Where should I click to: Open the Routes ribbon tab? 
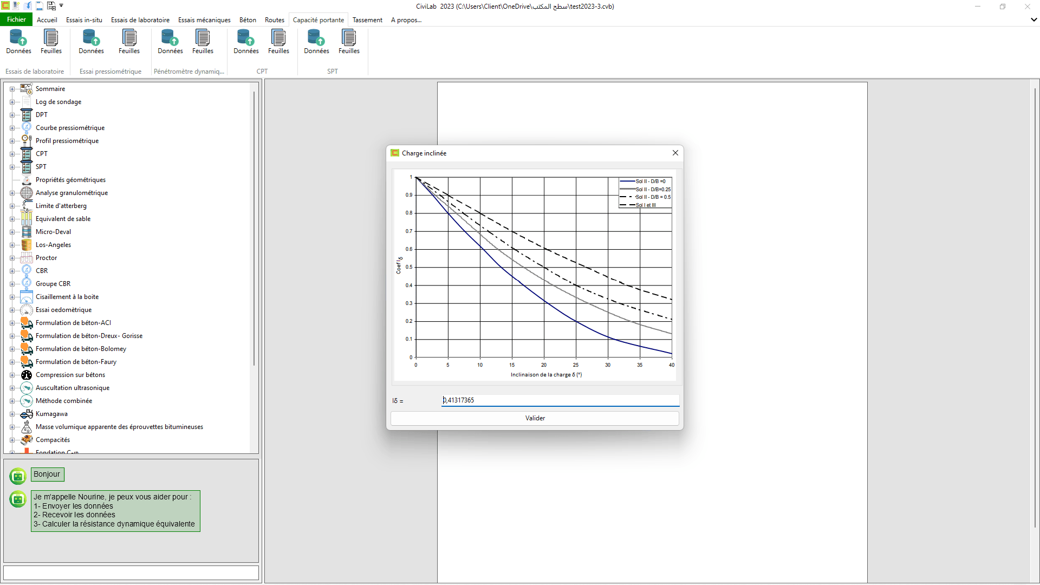[275, 20]
